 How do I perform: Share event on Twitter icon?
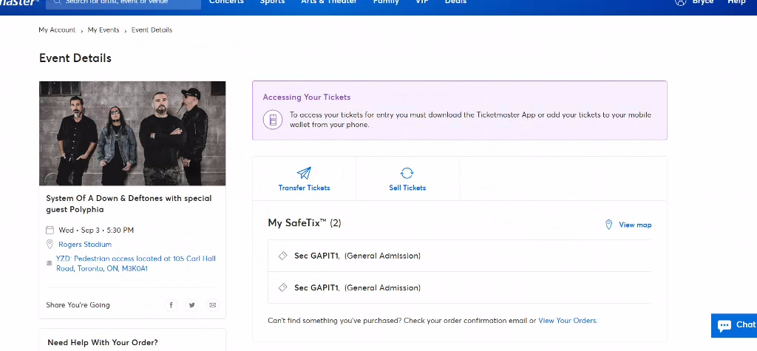[x=191, y=304]
